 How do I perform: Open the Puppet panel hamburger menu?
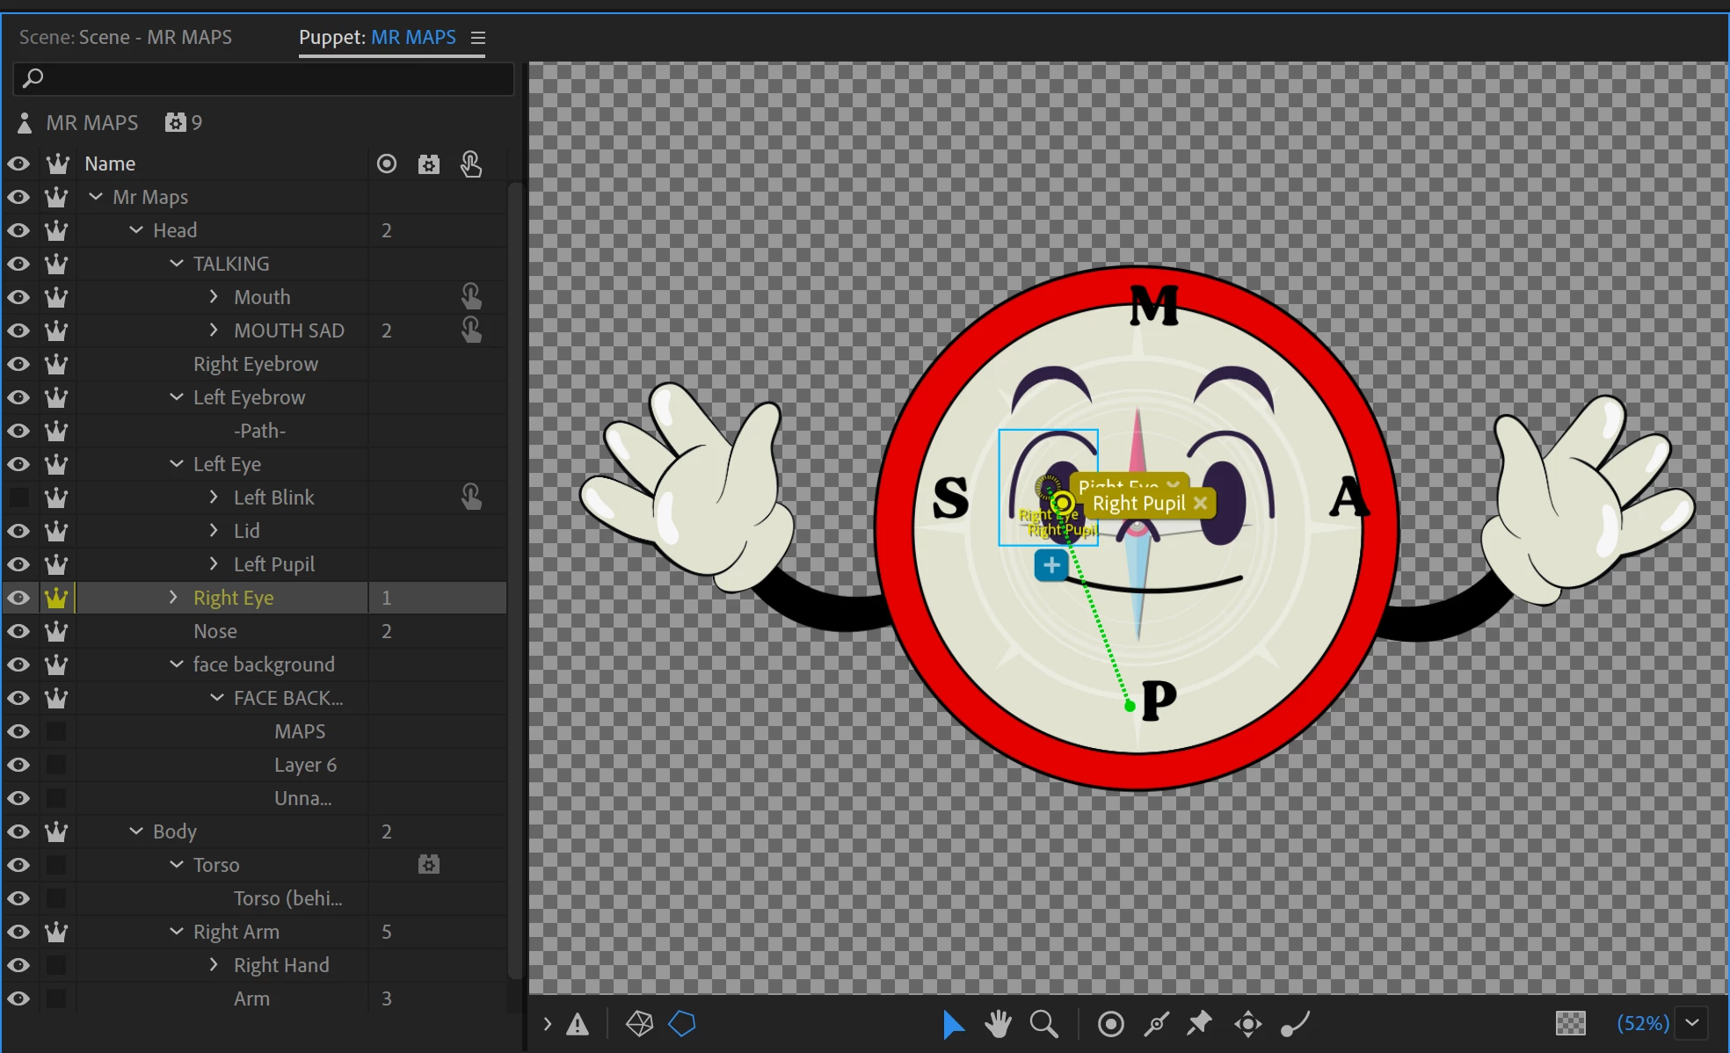pyautogui.click(x=478, y=38)
